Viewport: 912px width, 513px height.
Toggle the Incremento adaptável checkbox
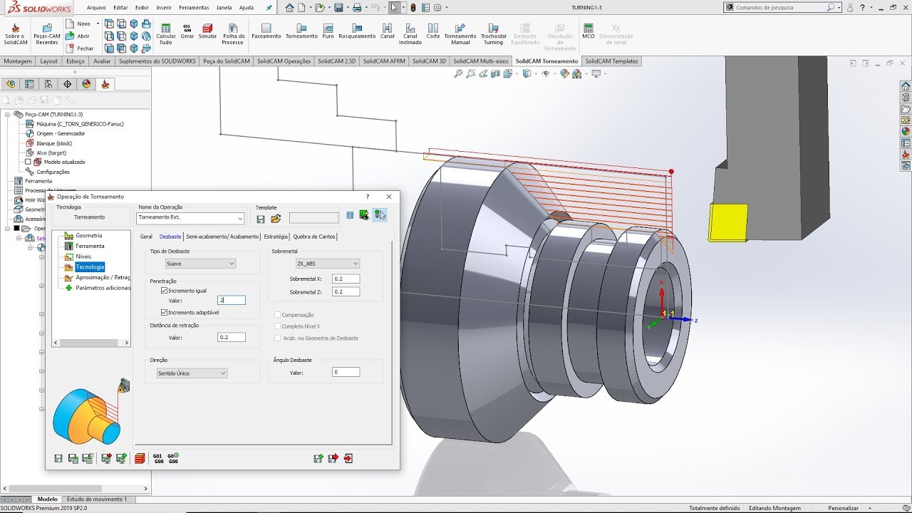click(165, 313)
